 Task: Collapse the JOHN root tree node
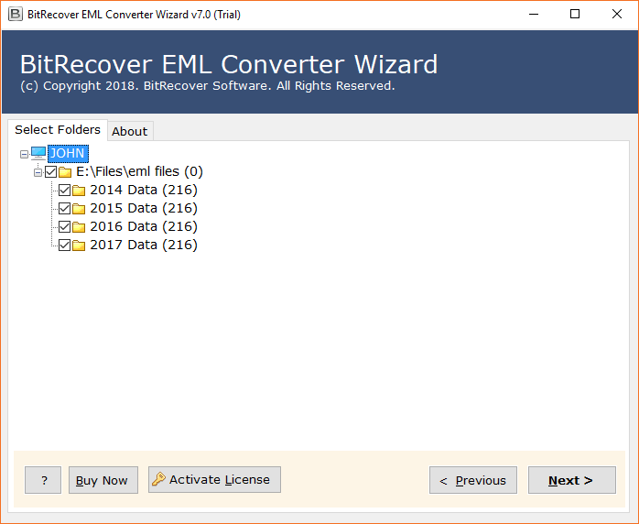tap(25, 154)
